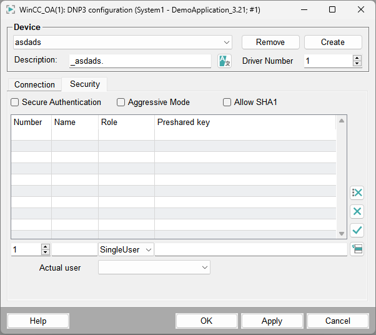Click the delete selected row X icon
This screenshot has width=376, height=335.
357,211
